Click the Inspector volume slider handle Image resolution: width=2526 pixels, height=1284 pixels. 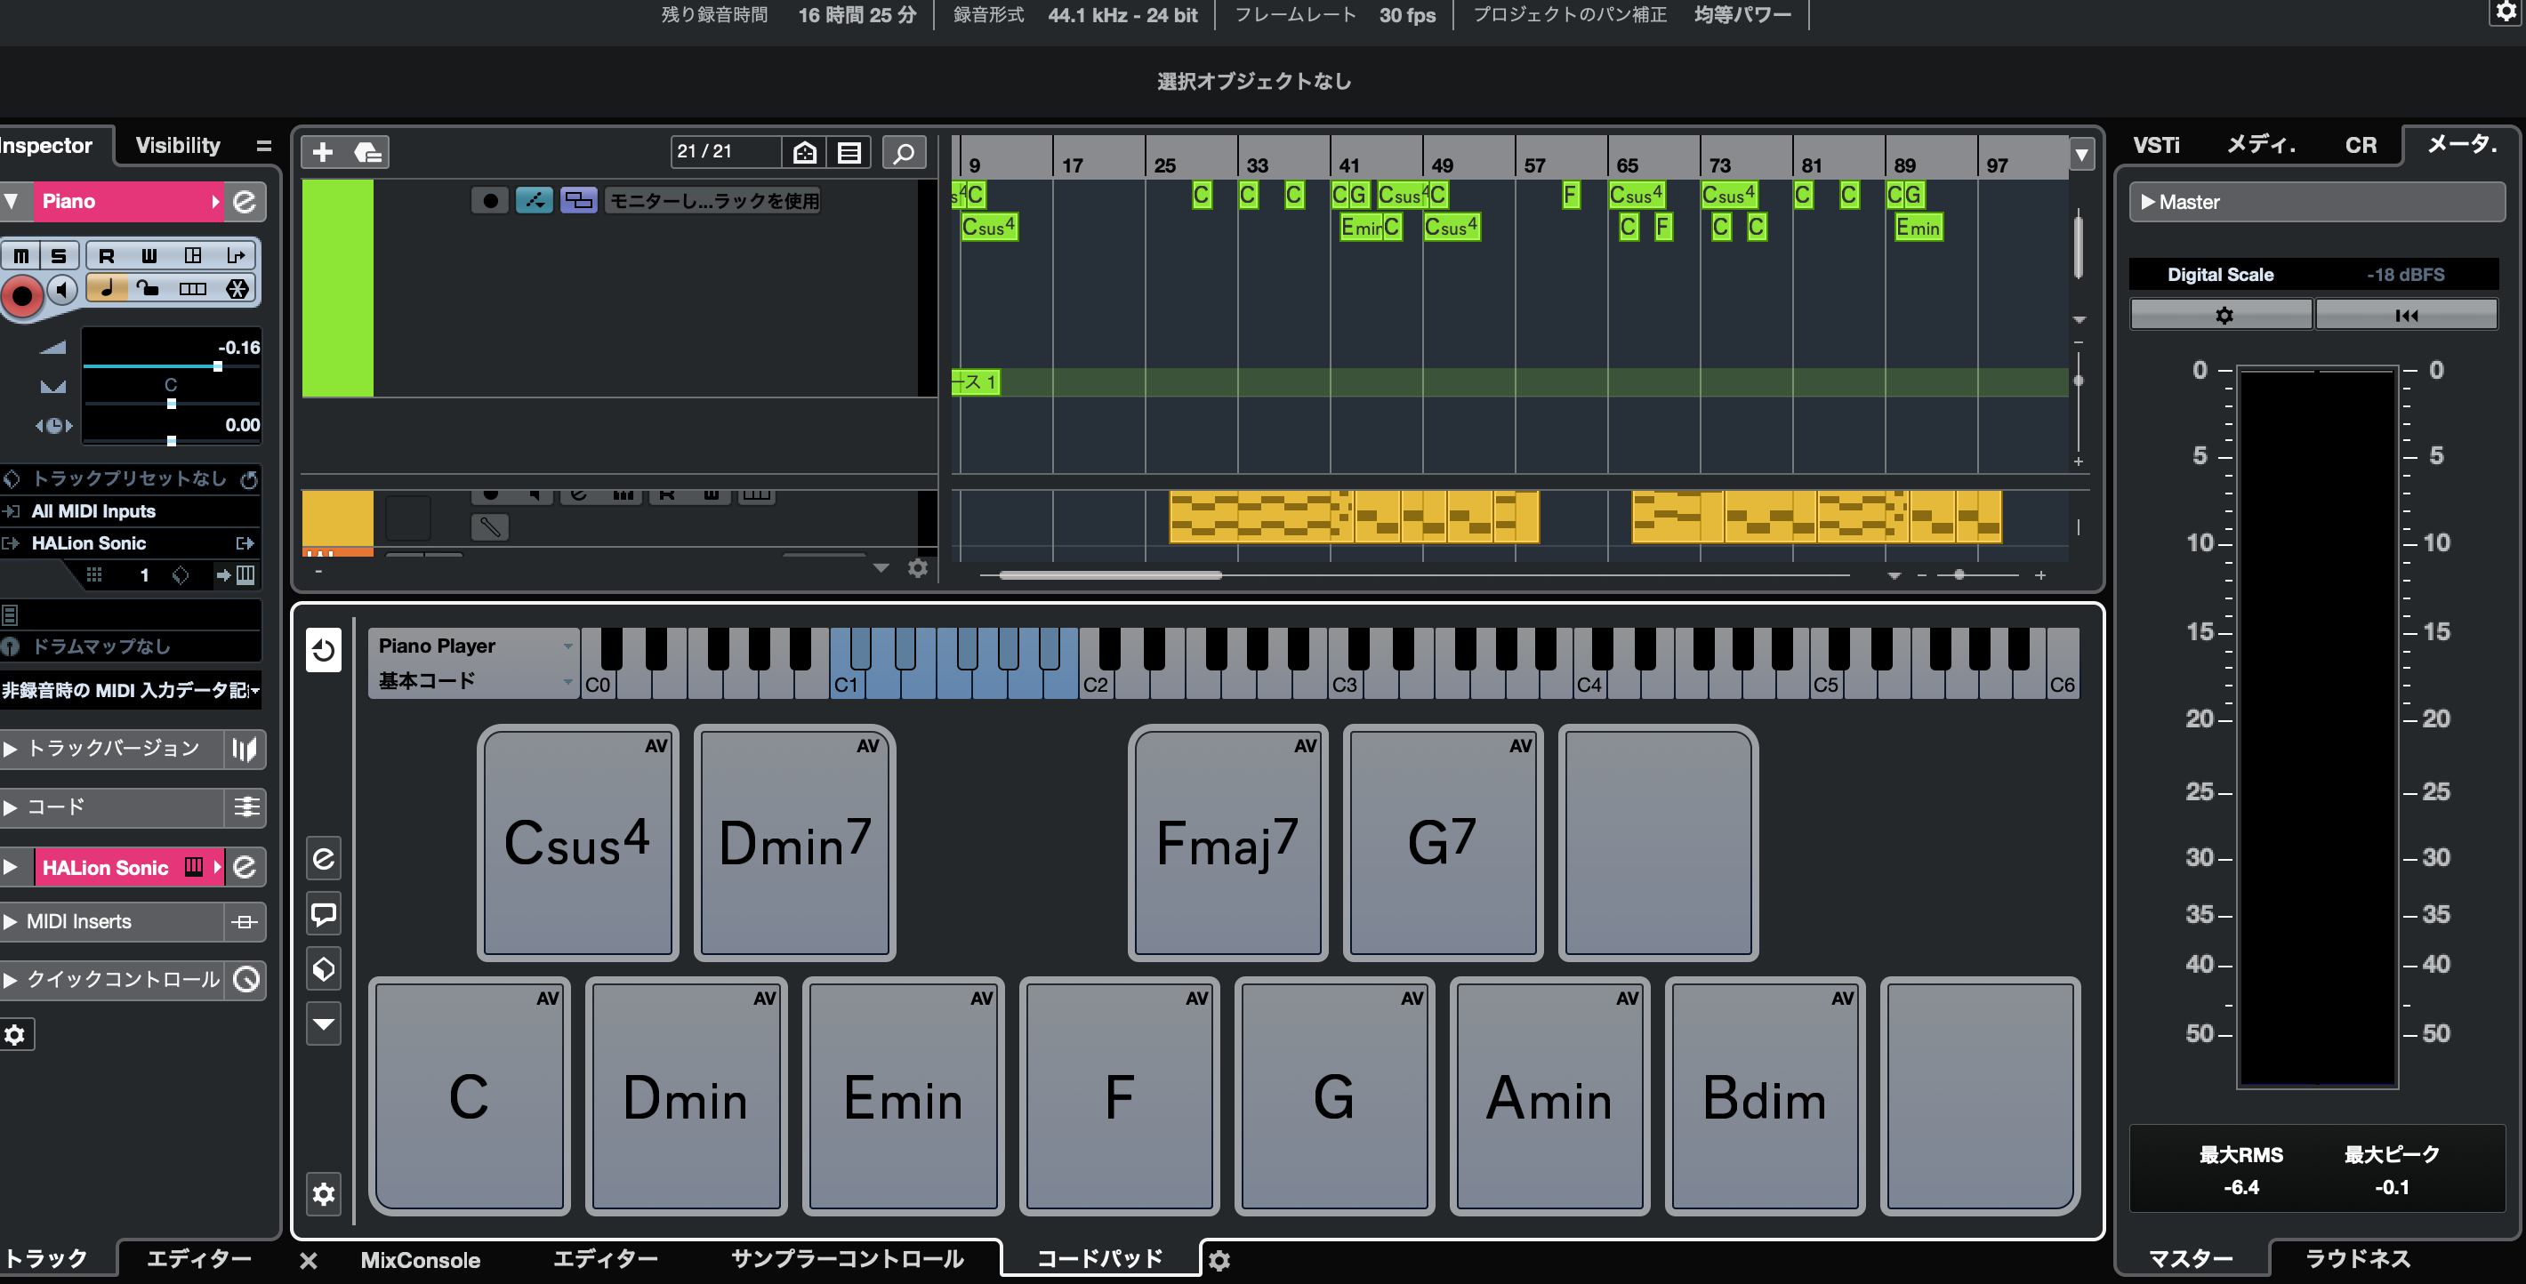pos(218,365)
